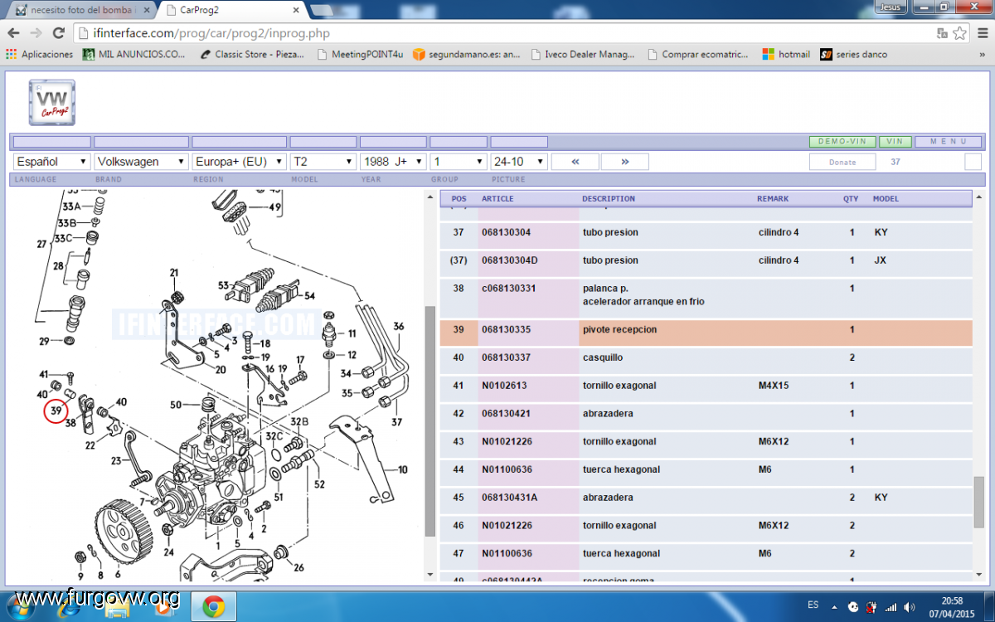Screen dimensions: 995x622
Task: Go to previous picture with « button
Action: pyautogui.click(x=575, y=162)
